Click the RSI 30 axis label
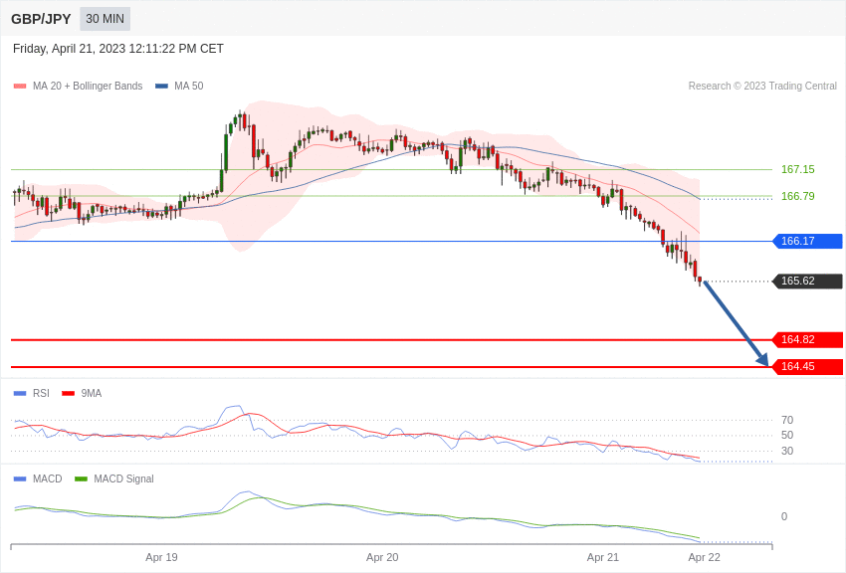The width and height of the screenshot is (846, 573). (x=787, y=451)
